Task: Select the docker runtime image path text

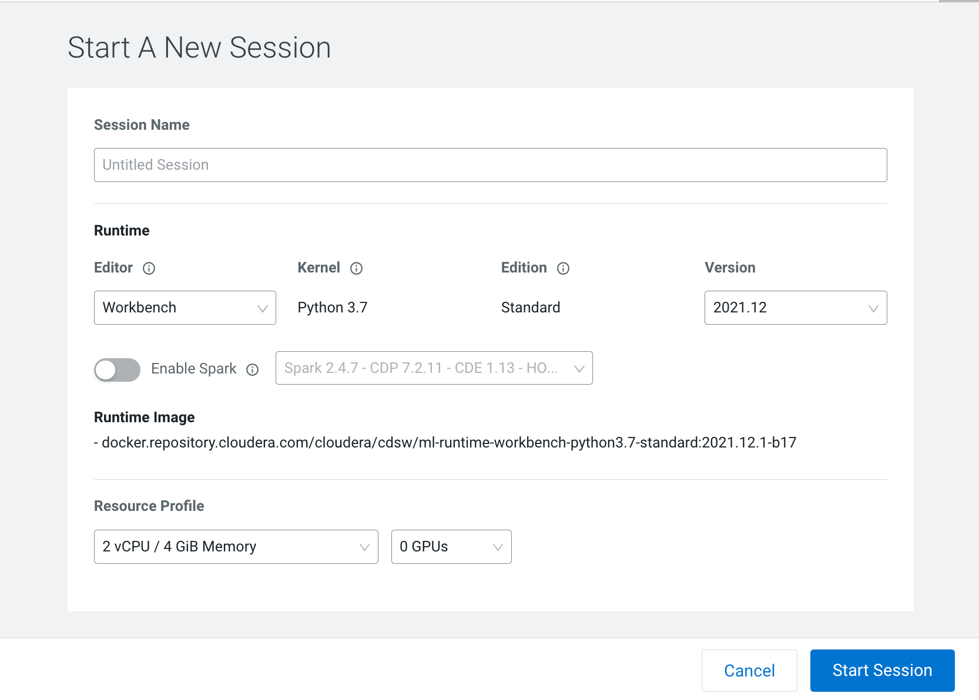Action: (445, 442)
